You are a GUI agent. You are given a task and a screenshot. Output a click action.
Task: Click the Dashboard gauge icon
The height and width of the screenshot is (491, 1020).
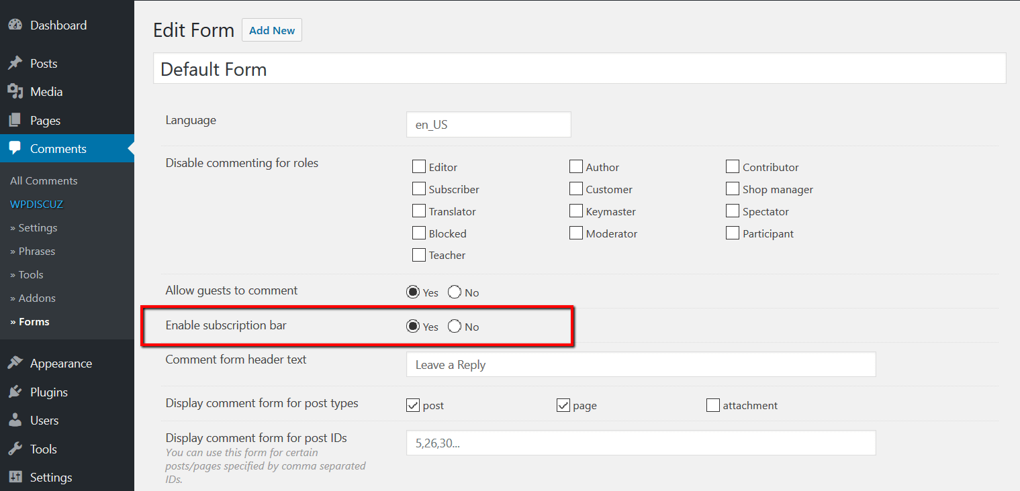click(15, 25)
